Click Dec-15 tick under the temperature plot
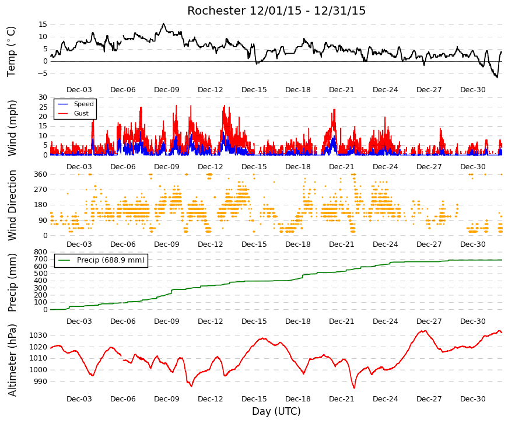This screenshot has height=423, width=508. [x=254, y=90]
